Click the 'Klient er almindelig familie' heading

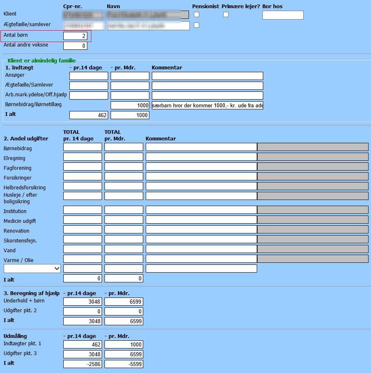pos(41,61)
